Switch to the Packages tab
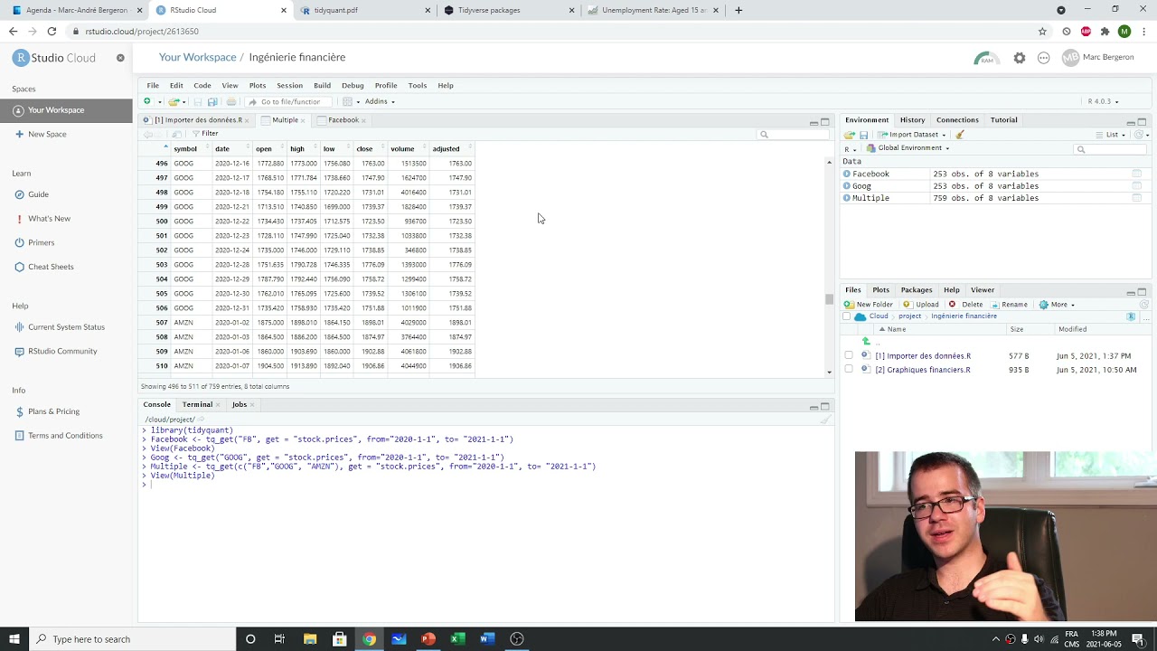Image resolution: width=1157 pixels, height=651 pixels. pos(917,290)
